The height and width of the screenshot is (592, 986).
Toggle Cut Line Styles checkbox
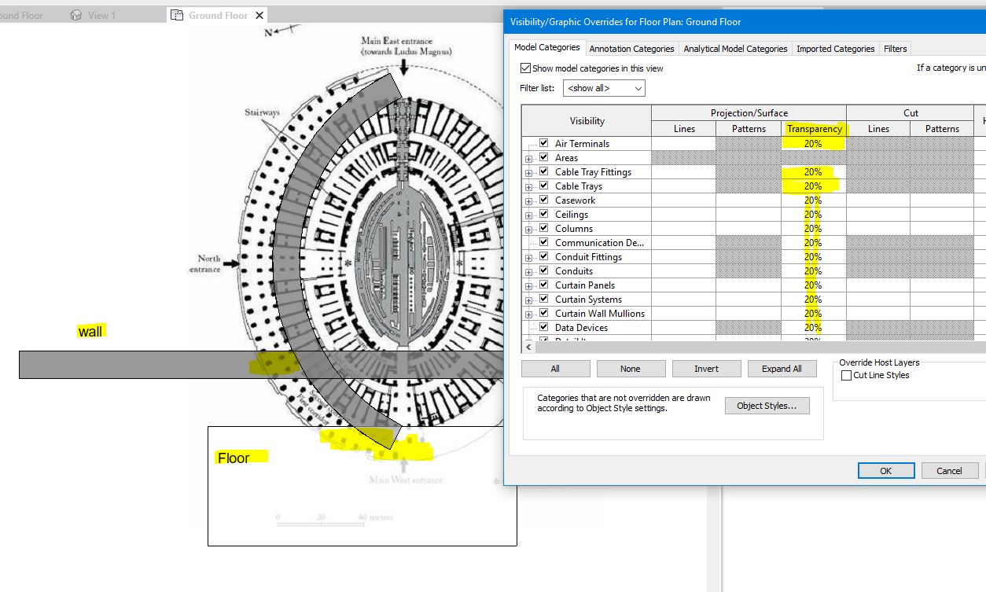(846, 375)
